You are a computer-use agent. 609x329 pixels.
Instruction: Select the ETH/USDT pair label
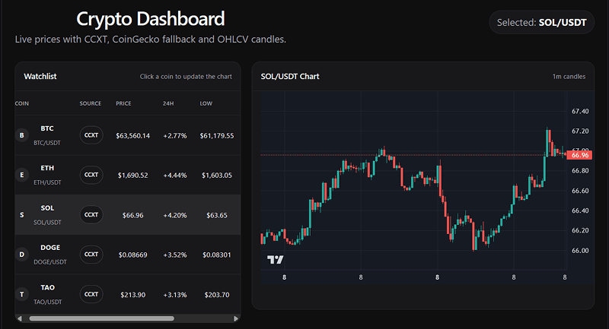coord(47,182)
